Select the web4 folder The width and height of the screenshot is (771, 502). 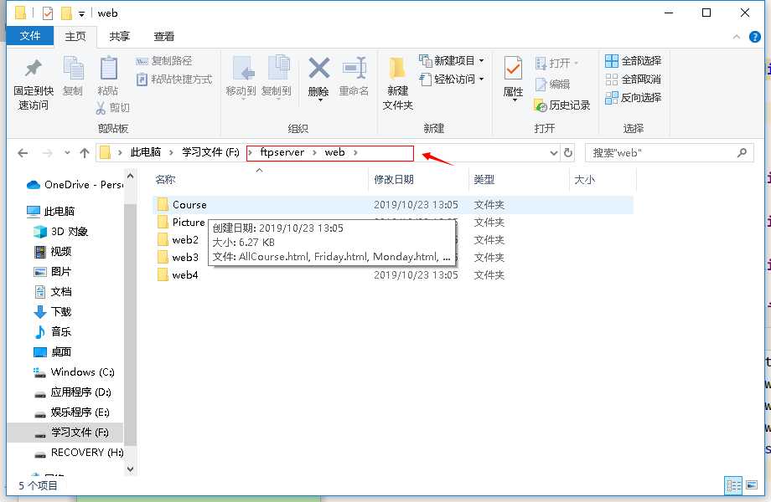[185, 275]
